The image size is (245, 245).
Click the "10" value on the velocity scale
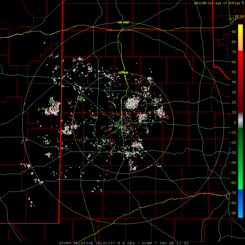[x=234, y=112]
